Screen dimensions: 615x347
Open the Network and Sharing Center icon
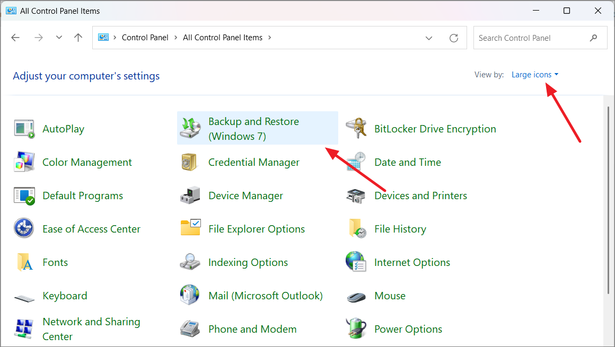pos(24,329)
